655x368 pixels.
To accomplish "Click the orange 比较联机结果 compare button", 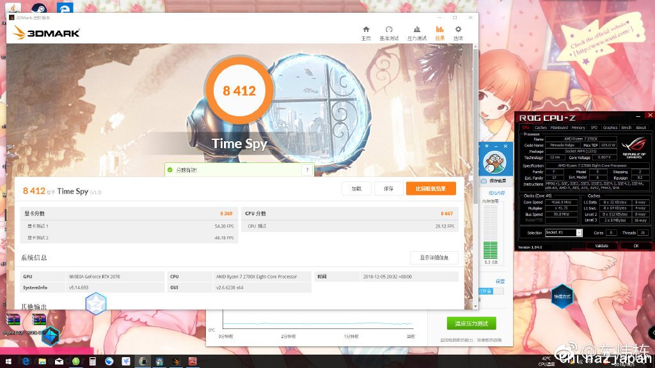I will pyautogui.click(x=430, y=188).
